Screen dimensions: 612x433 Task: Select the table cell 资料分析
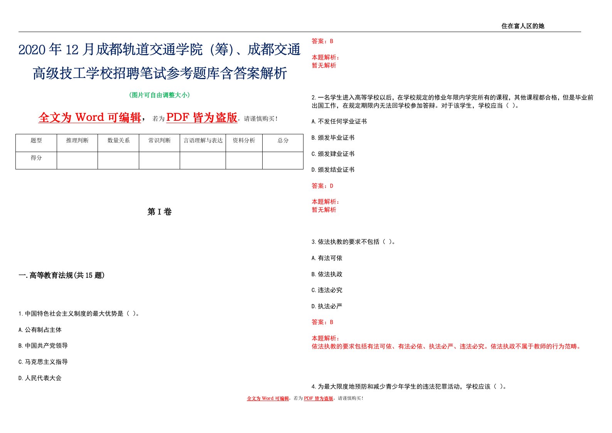244,143
